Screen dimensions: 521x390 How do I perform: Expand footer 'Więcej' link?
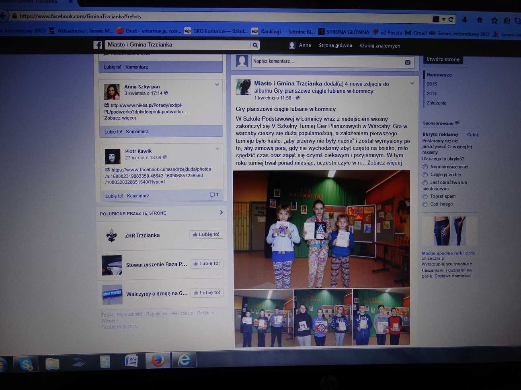[x=109, y=321]
